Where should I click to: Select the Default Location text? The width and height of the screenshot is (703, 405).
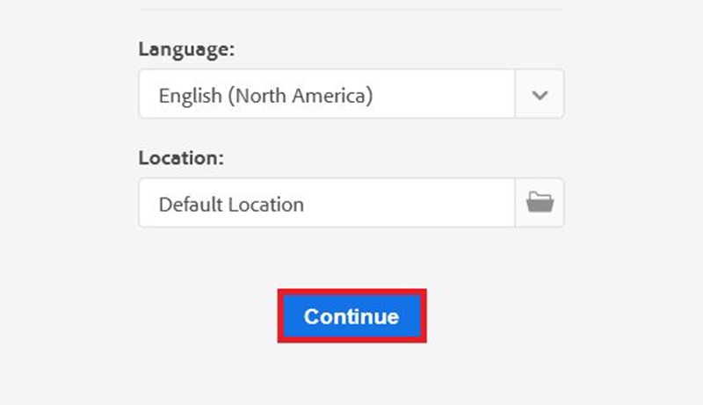click(231, 205)
